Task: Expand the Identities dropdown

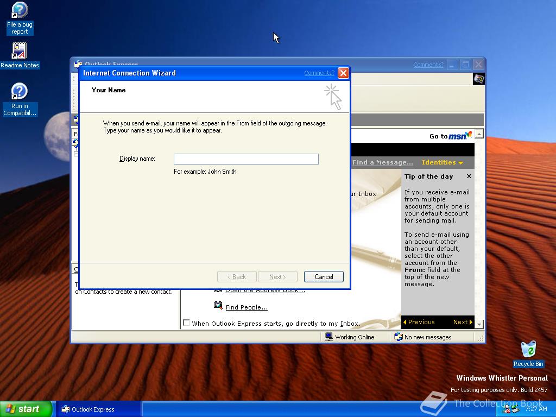Action: point(442,162)
